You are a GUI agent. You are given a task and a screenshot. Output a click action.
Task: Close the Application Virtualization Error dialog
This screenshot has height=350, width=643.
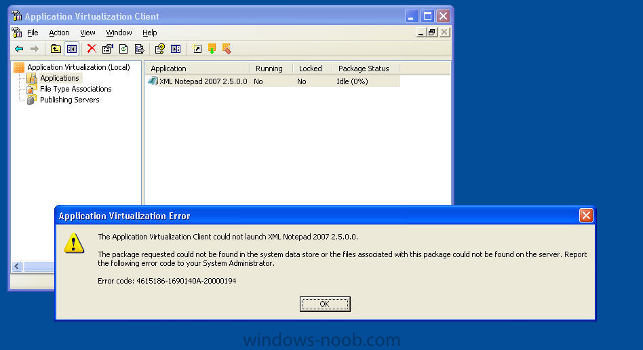[586, 216]
